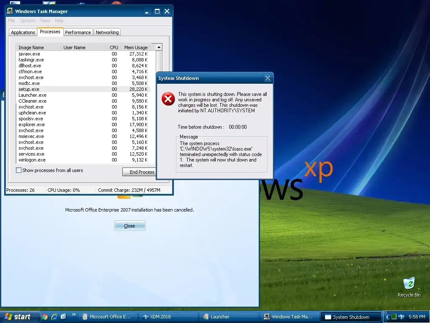
Task: Click the process list scroll-up arrow
Action: (159, 48)
